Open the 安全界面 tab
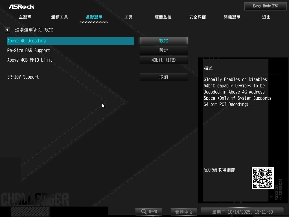This screenshot has height=217, width=289. pos(198,17)
